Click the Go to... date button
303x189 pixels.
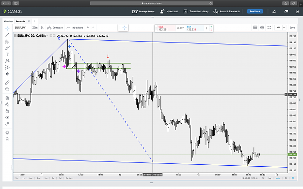pos(69,178)
